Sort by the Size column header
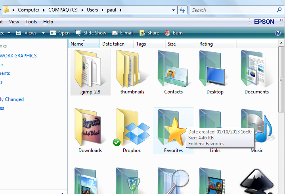The image size is (285, 194). (x=181, y=44)
